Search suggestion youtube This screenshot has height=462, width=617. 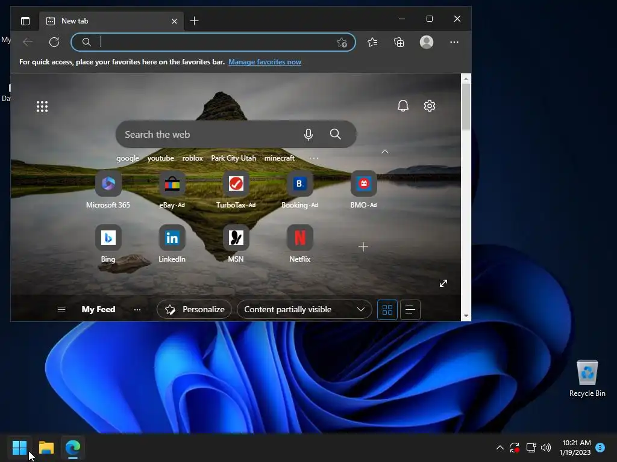(x=160, y=158)
